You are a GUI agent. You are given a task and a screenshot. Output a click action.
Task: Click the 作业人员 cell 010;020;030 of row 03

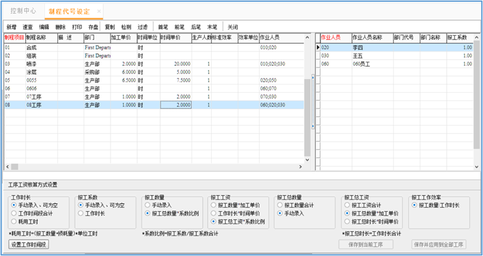point(281,64)
